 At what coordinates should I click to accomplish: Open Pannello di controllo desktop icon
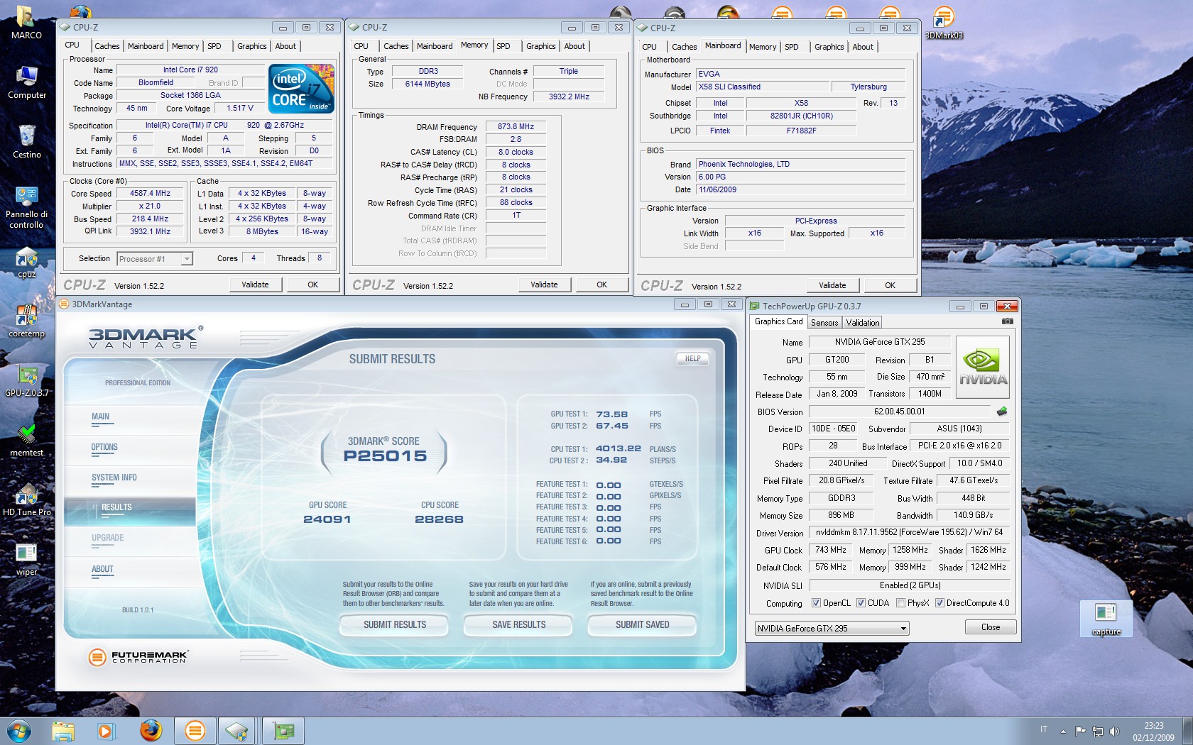[x=27, y=207]
